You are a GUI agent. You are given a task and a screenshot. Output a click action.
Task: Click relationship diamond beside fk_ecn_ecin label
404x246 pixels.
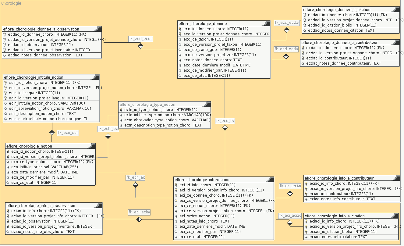[52, 133]
